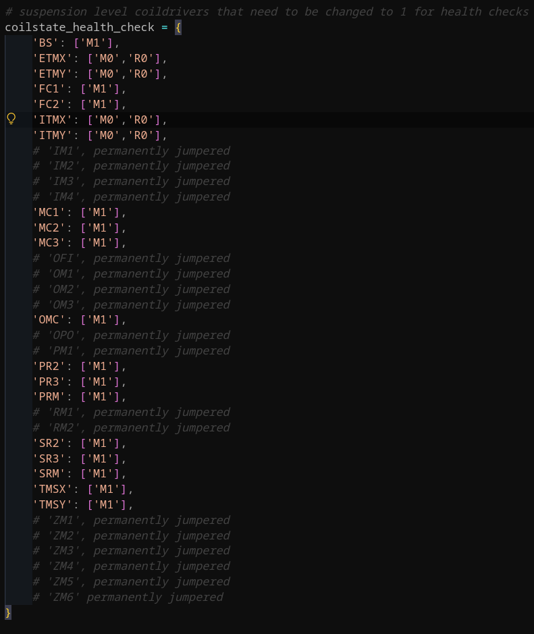Click the equals sign in the assignment
This screenshot has width=534, height=634.
point(165,28)
